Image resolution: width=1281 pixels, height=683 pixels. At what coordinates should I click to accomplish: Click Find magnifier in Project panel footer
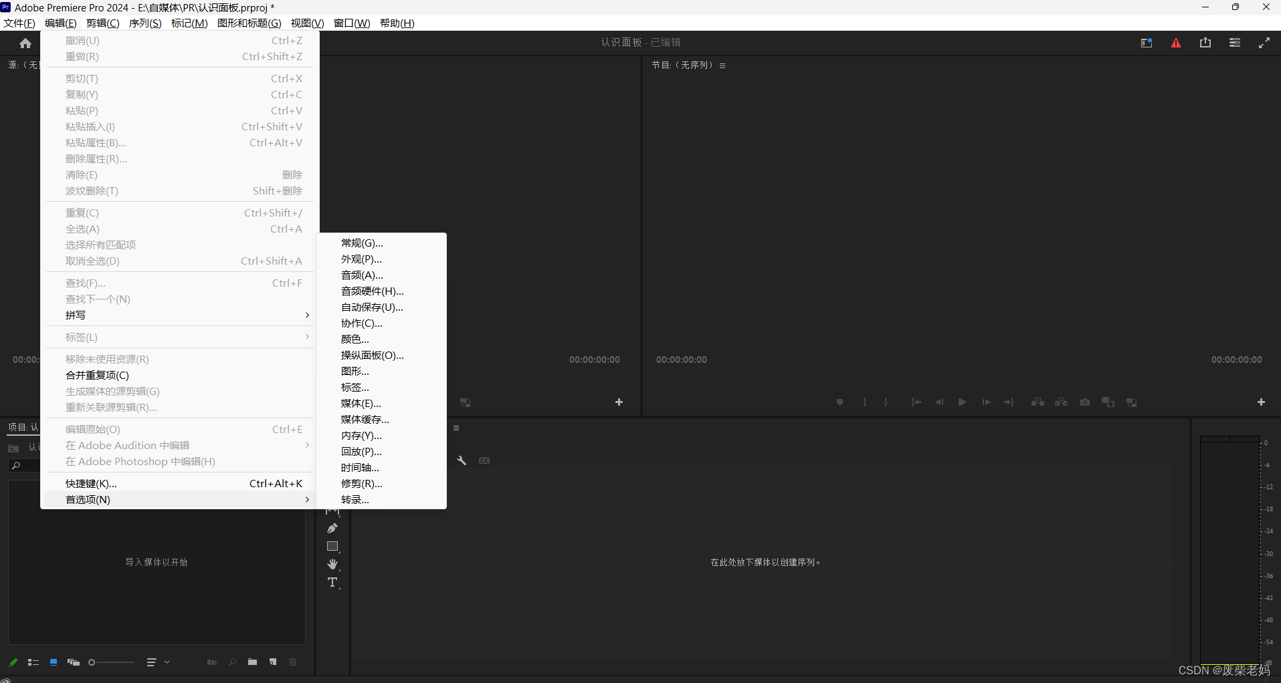pyautogui.click(x=232, y=662)
